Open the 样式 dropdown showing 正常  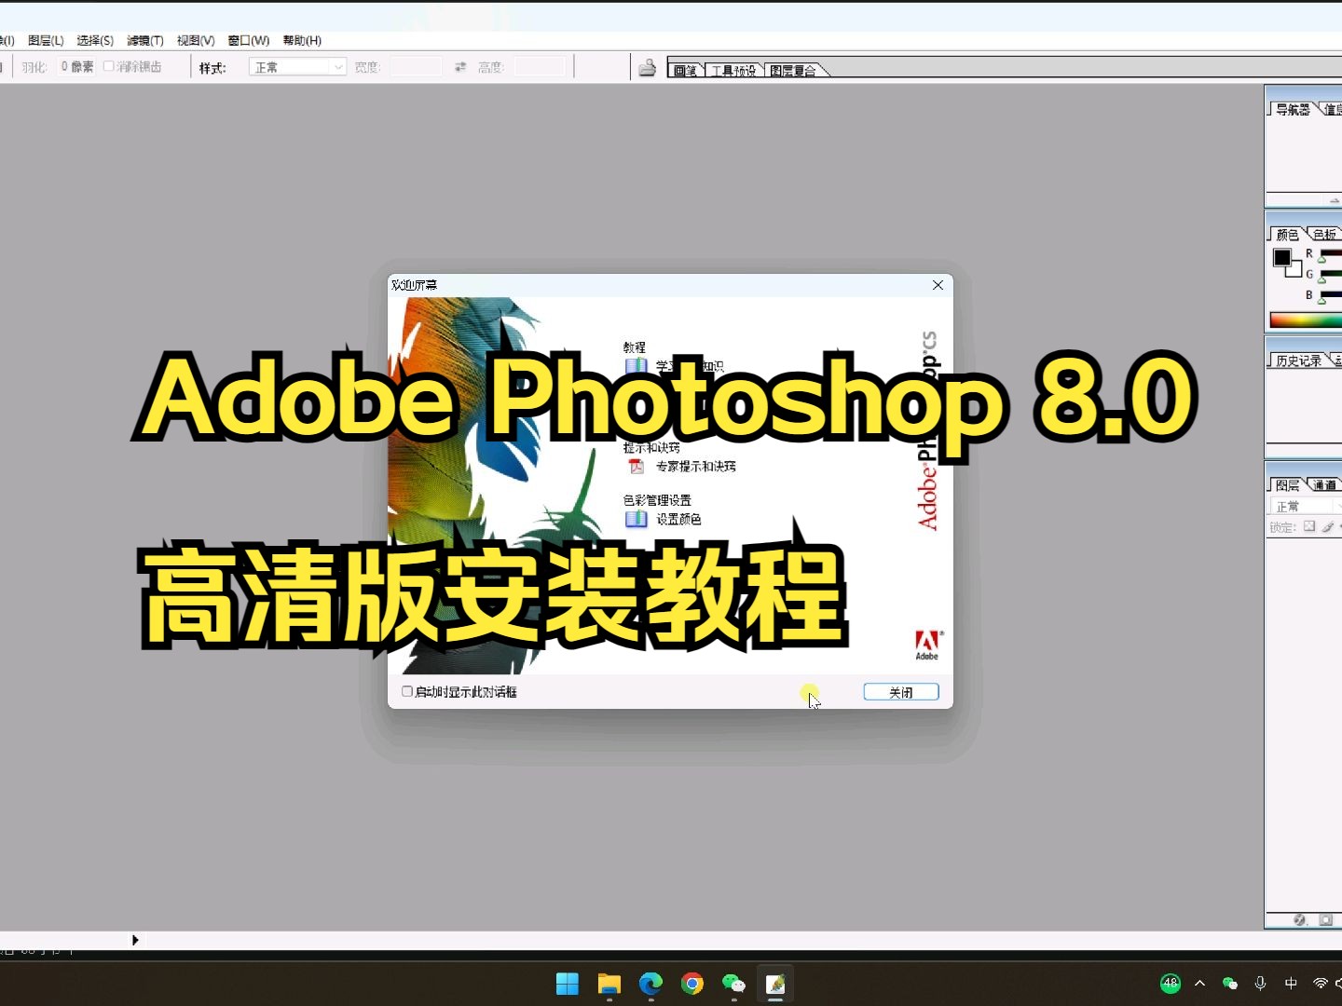pos(296,66)
